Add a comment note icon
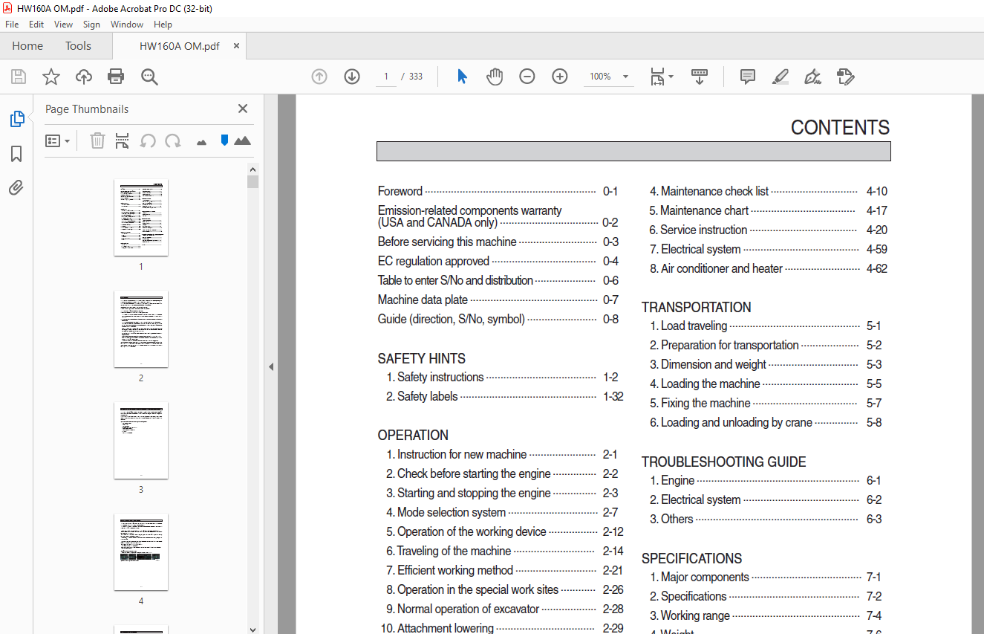984x634 pixels. (x=748, y=77)
